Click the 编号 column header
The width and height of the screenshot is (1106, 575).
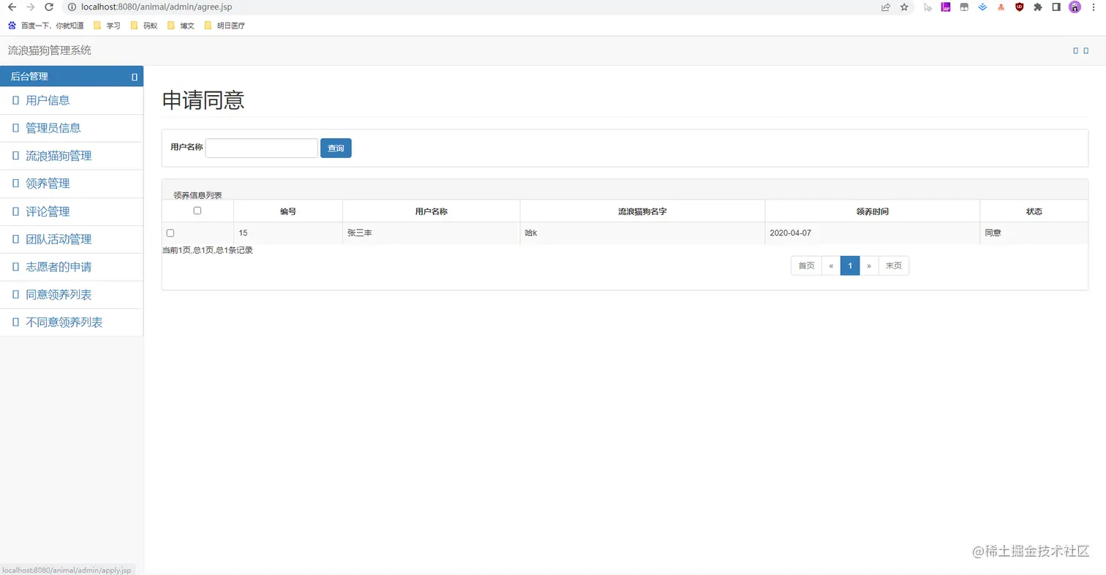click(x=288, y=211)
